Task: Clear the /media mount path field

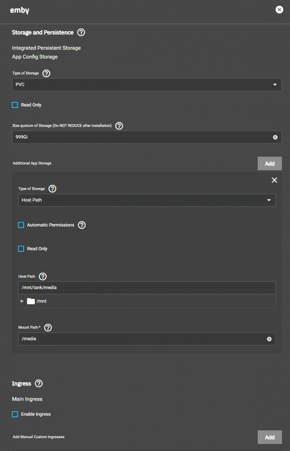Action: tap(269, 339)
